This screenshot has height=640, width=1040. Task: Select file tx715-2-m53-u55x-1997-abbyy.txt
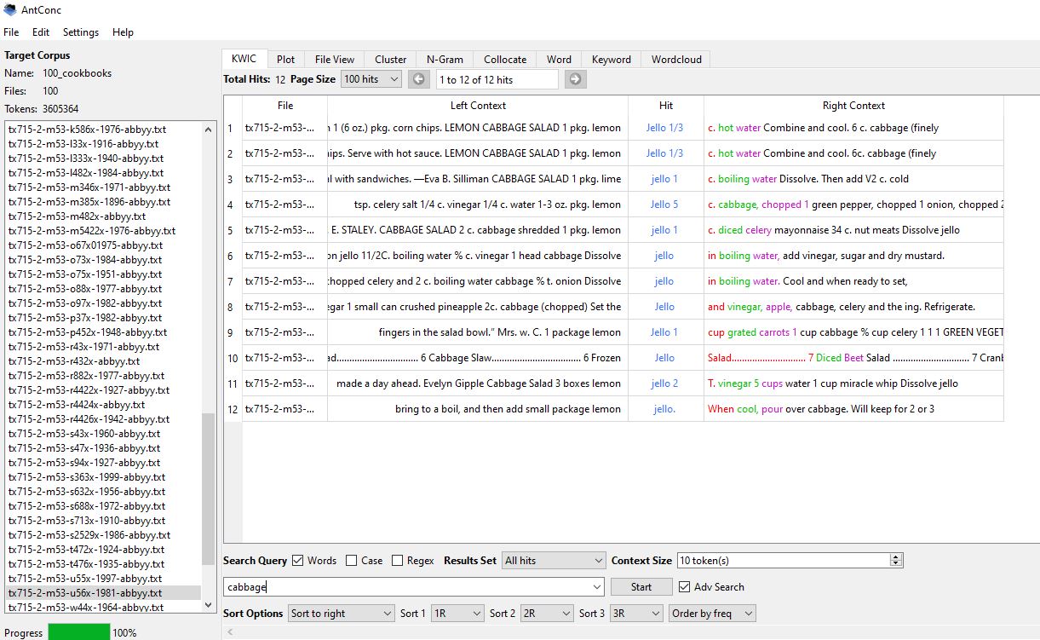(85, 579)
